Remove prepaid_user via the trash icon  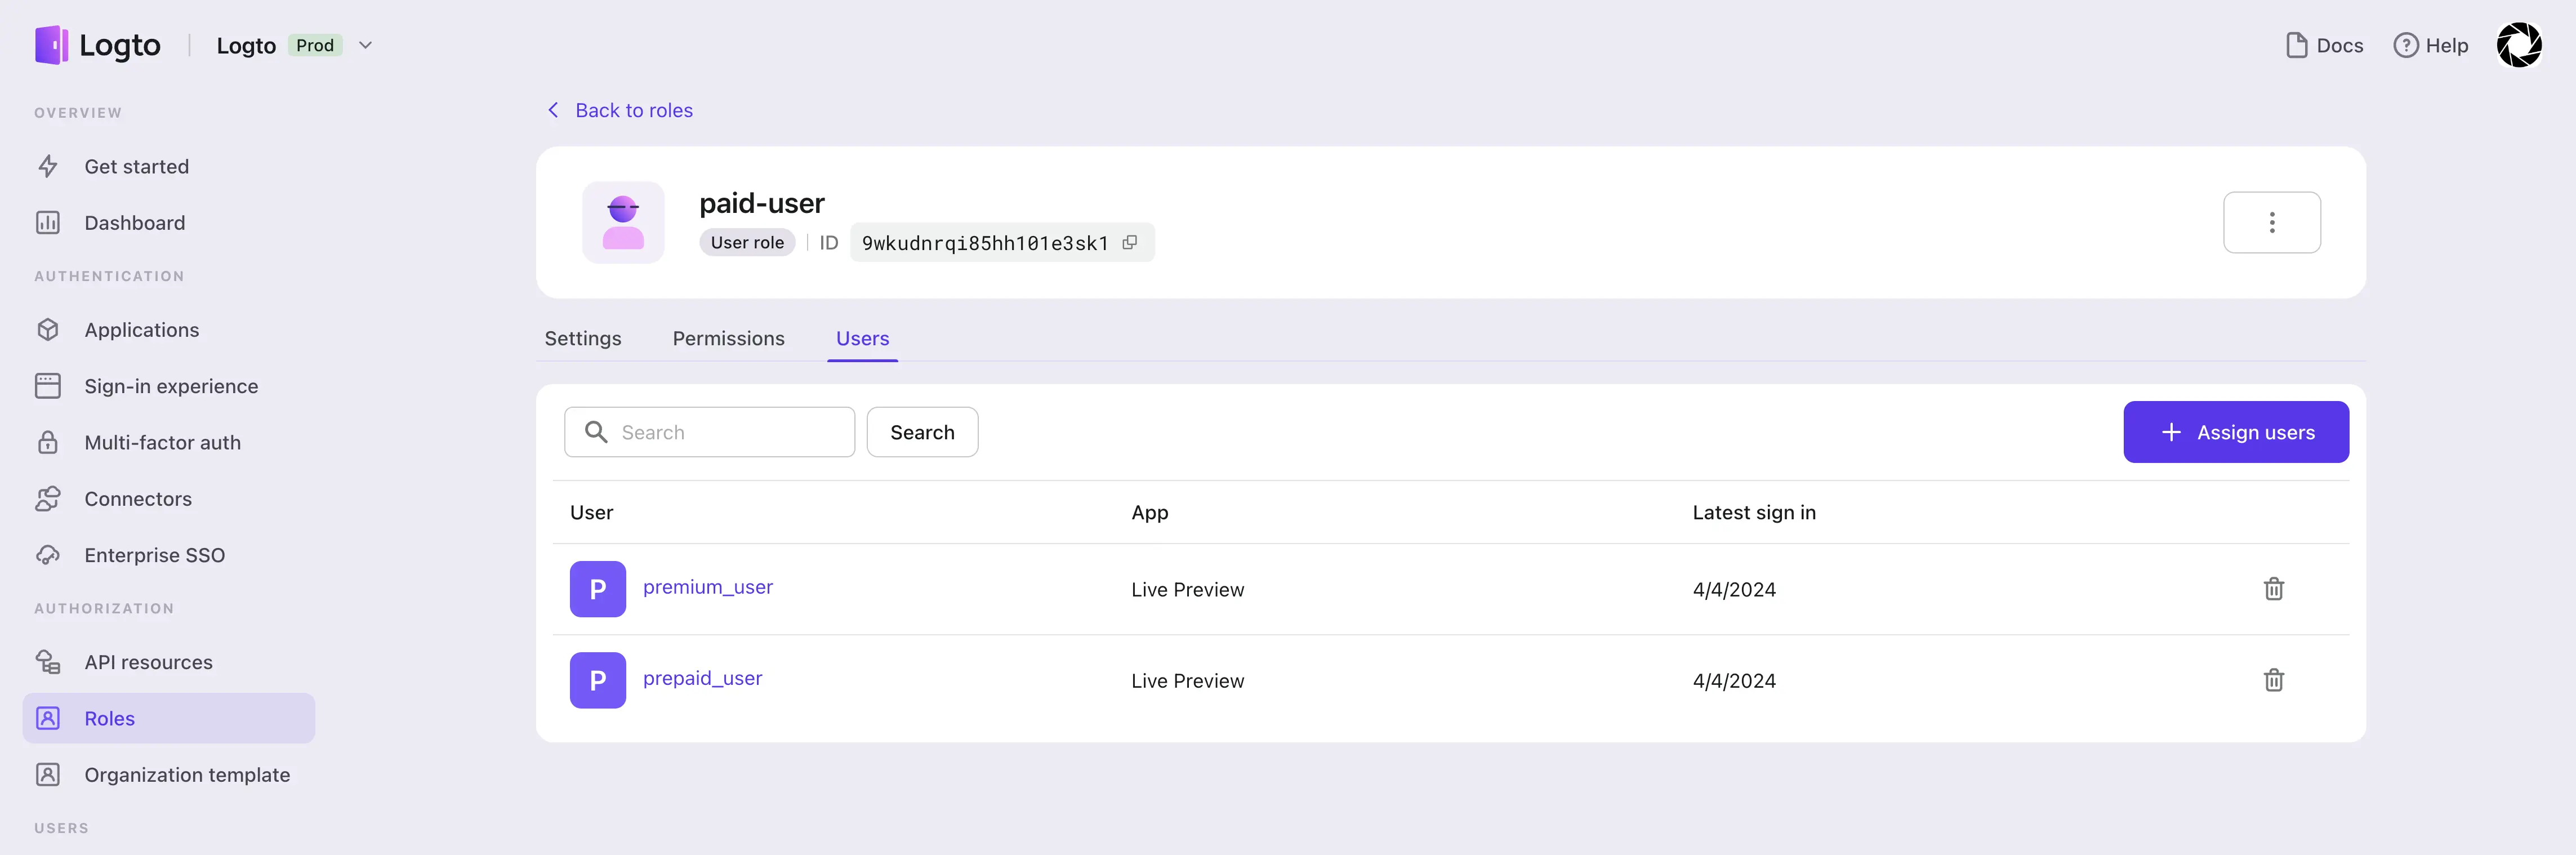click(2274, 680)
